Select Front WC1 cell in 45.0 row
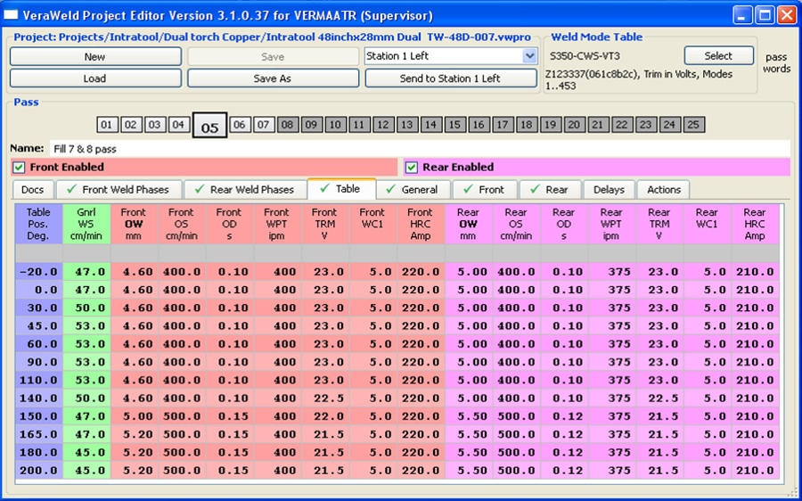The width and height of the screenshot is (802, 501). 372,326
